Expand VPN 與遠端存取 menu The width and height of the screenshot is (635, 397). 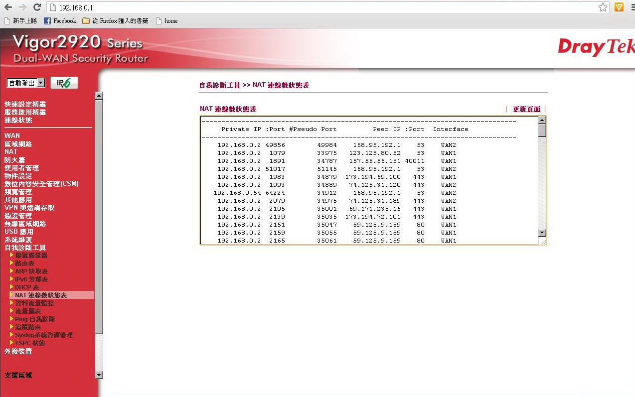[x=29, y=208]
